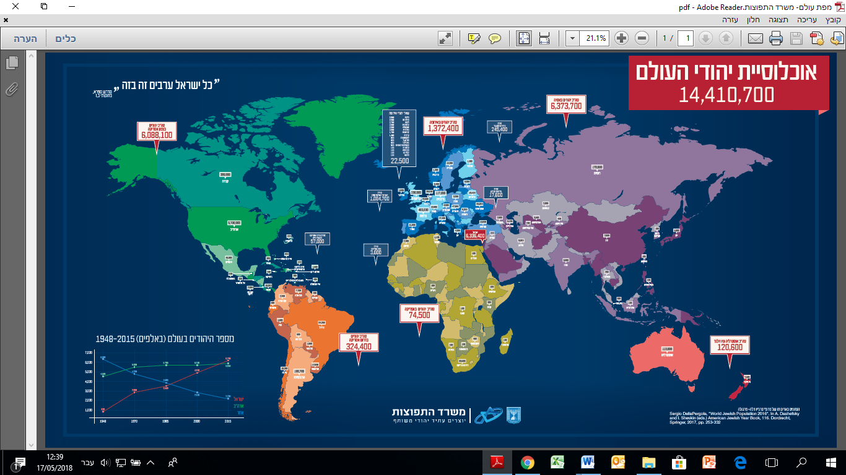
Task: Click the zoom in plus button
Action: click(621, 38)
